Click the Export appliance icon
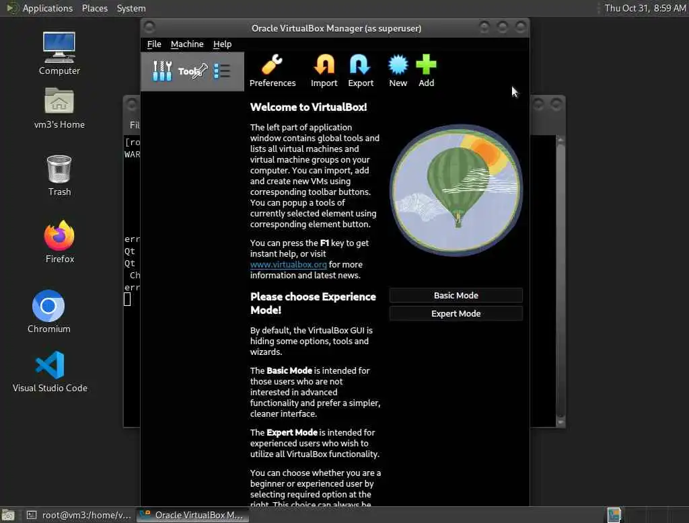The image size is (689, 523). point(361,71)
